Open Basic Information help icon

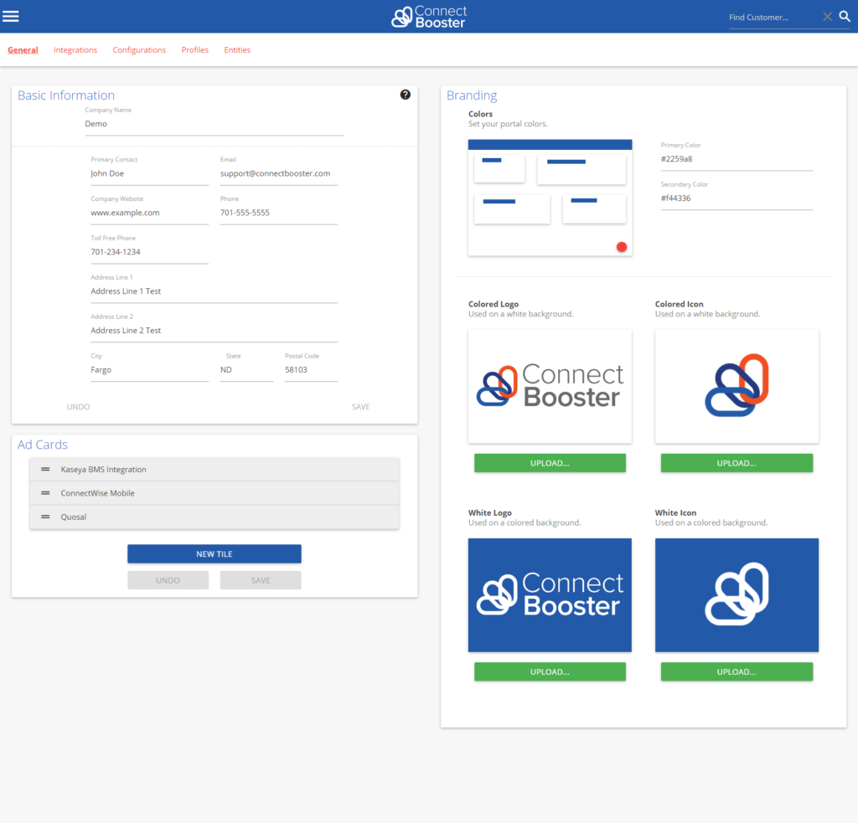tap(405, 95)
